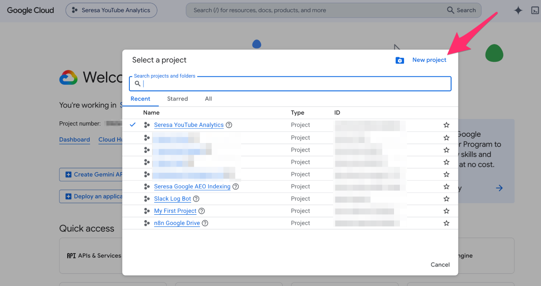
Task: Focus the top resource search bar
Action: click(x=334, y=10)
